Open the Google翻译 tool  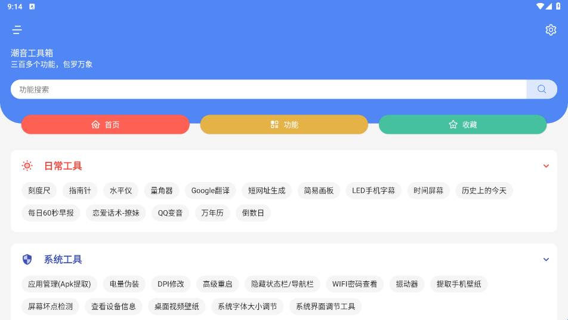210,191
